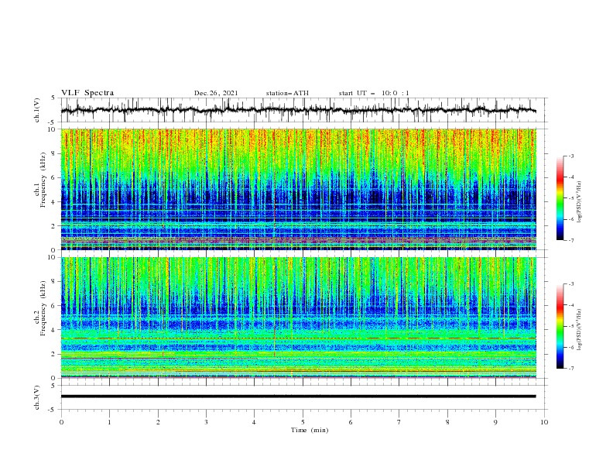Click the ch.1 voltage waveform trace
The image size is (613, 474).
[x=298, y=110]
